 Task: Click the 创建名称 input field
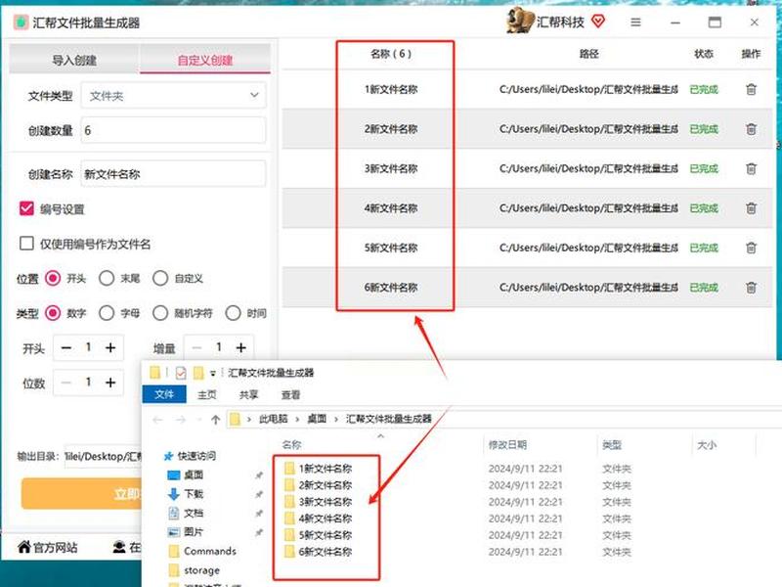174,174
